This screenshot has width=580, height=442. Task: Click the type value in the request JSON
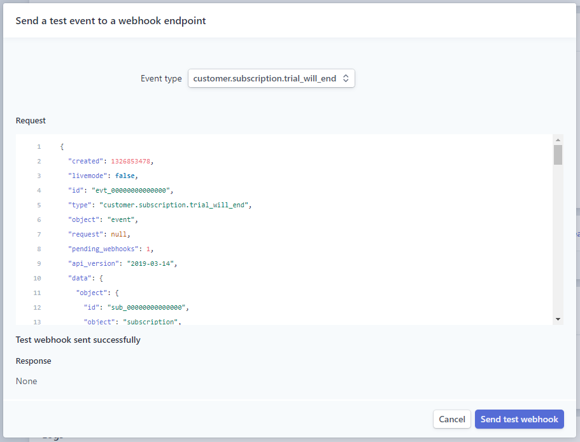[175, 205]
